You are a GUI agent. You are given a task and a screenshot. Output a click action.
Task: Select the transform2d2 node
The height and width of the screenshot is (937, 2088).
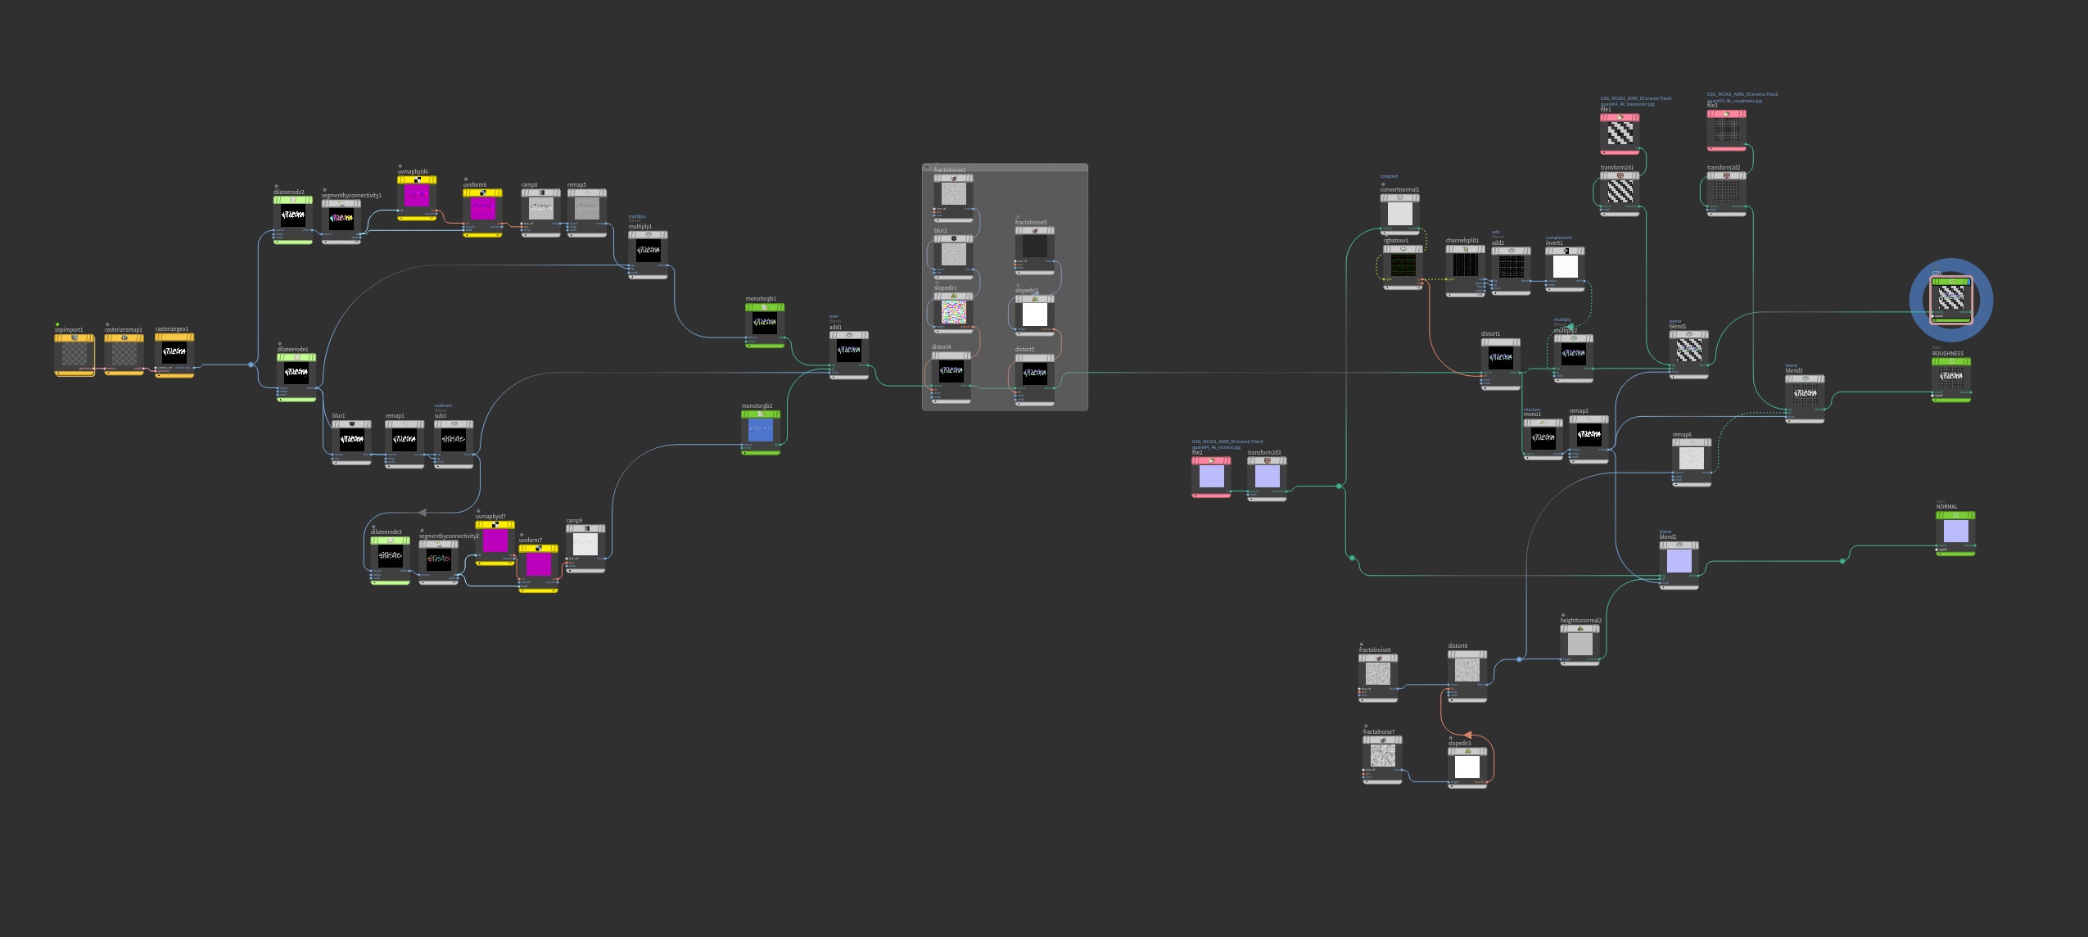click(1727, 194)
